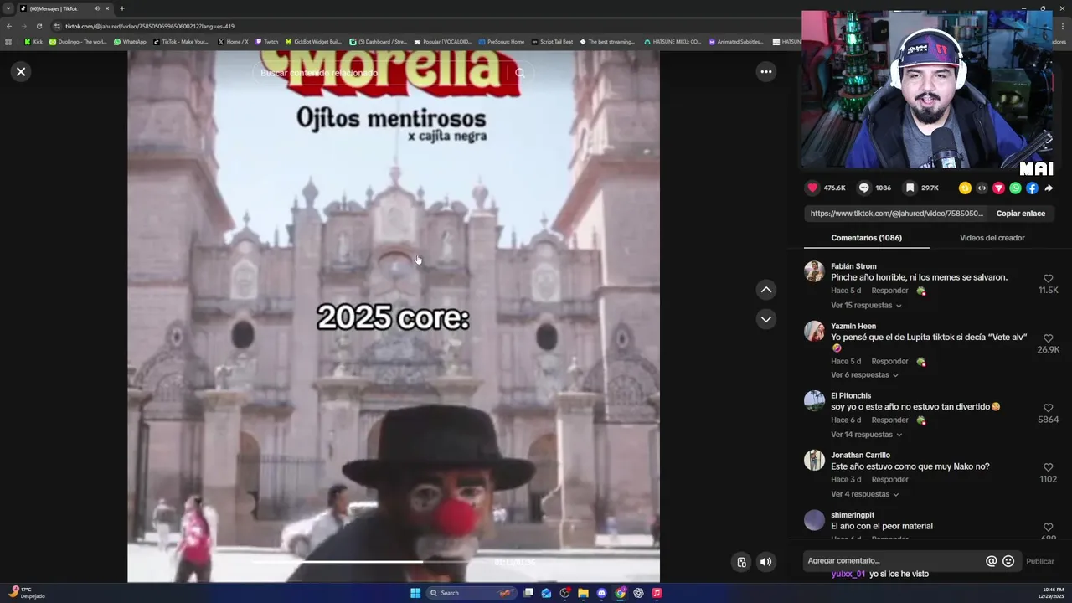1072x603 pixels.
Task: Open the Duolingo bookmark
Action: [x=78, y=41]
